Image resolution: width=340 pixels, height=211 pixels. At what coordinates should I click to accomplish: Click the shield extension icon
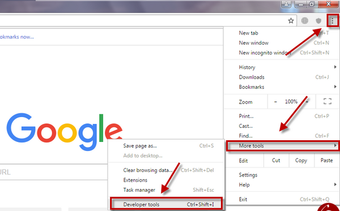(x=318, y=21)
